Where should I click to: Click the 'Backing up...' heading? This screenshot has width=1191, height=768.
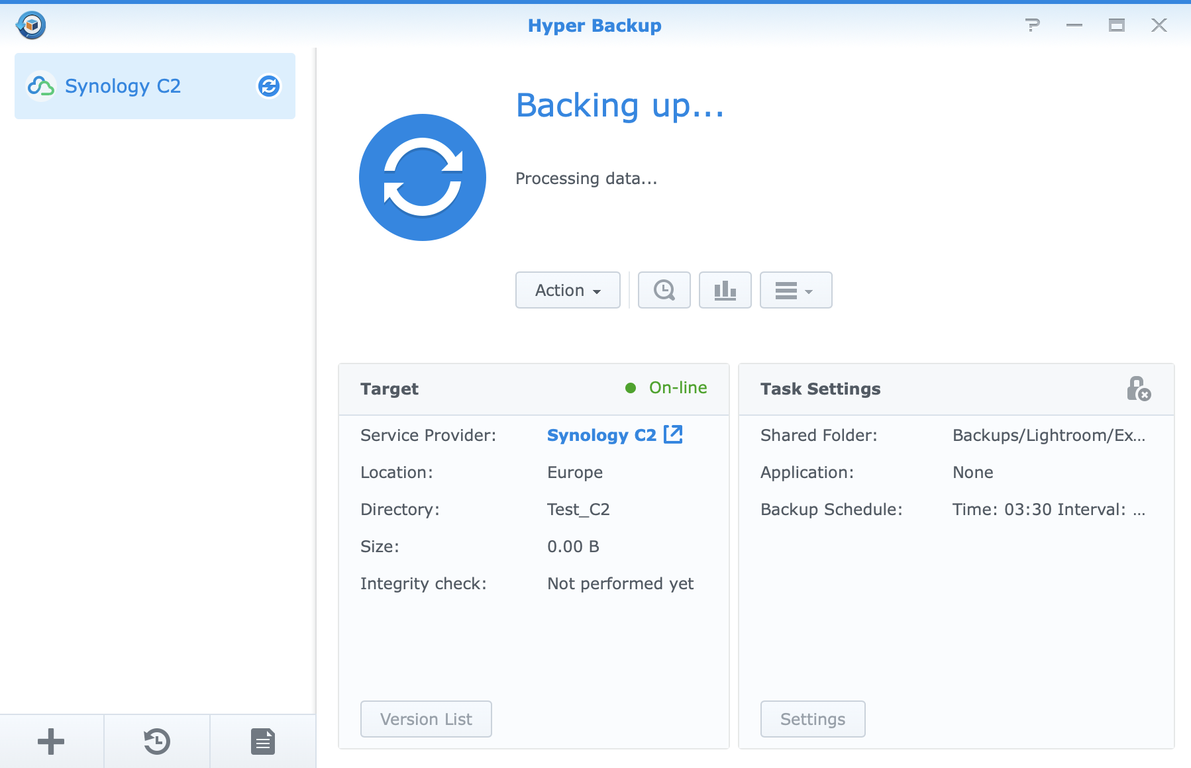click(x=620, y=105)
